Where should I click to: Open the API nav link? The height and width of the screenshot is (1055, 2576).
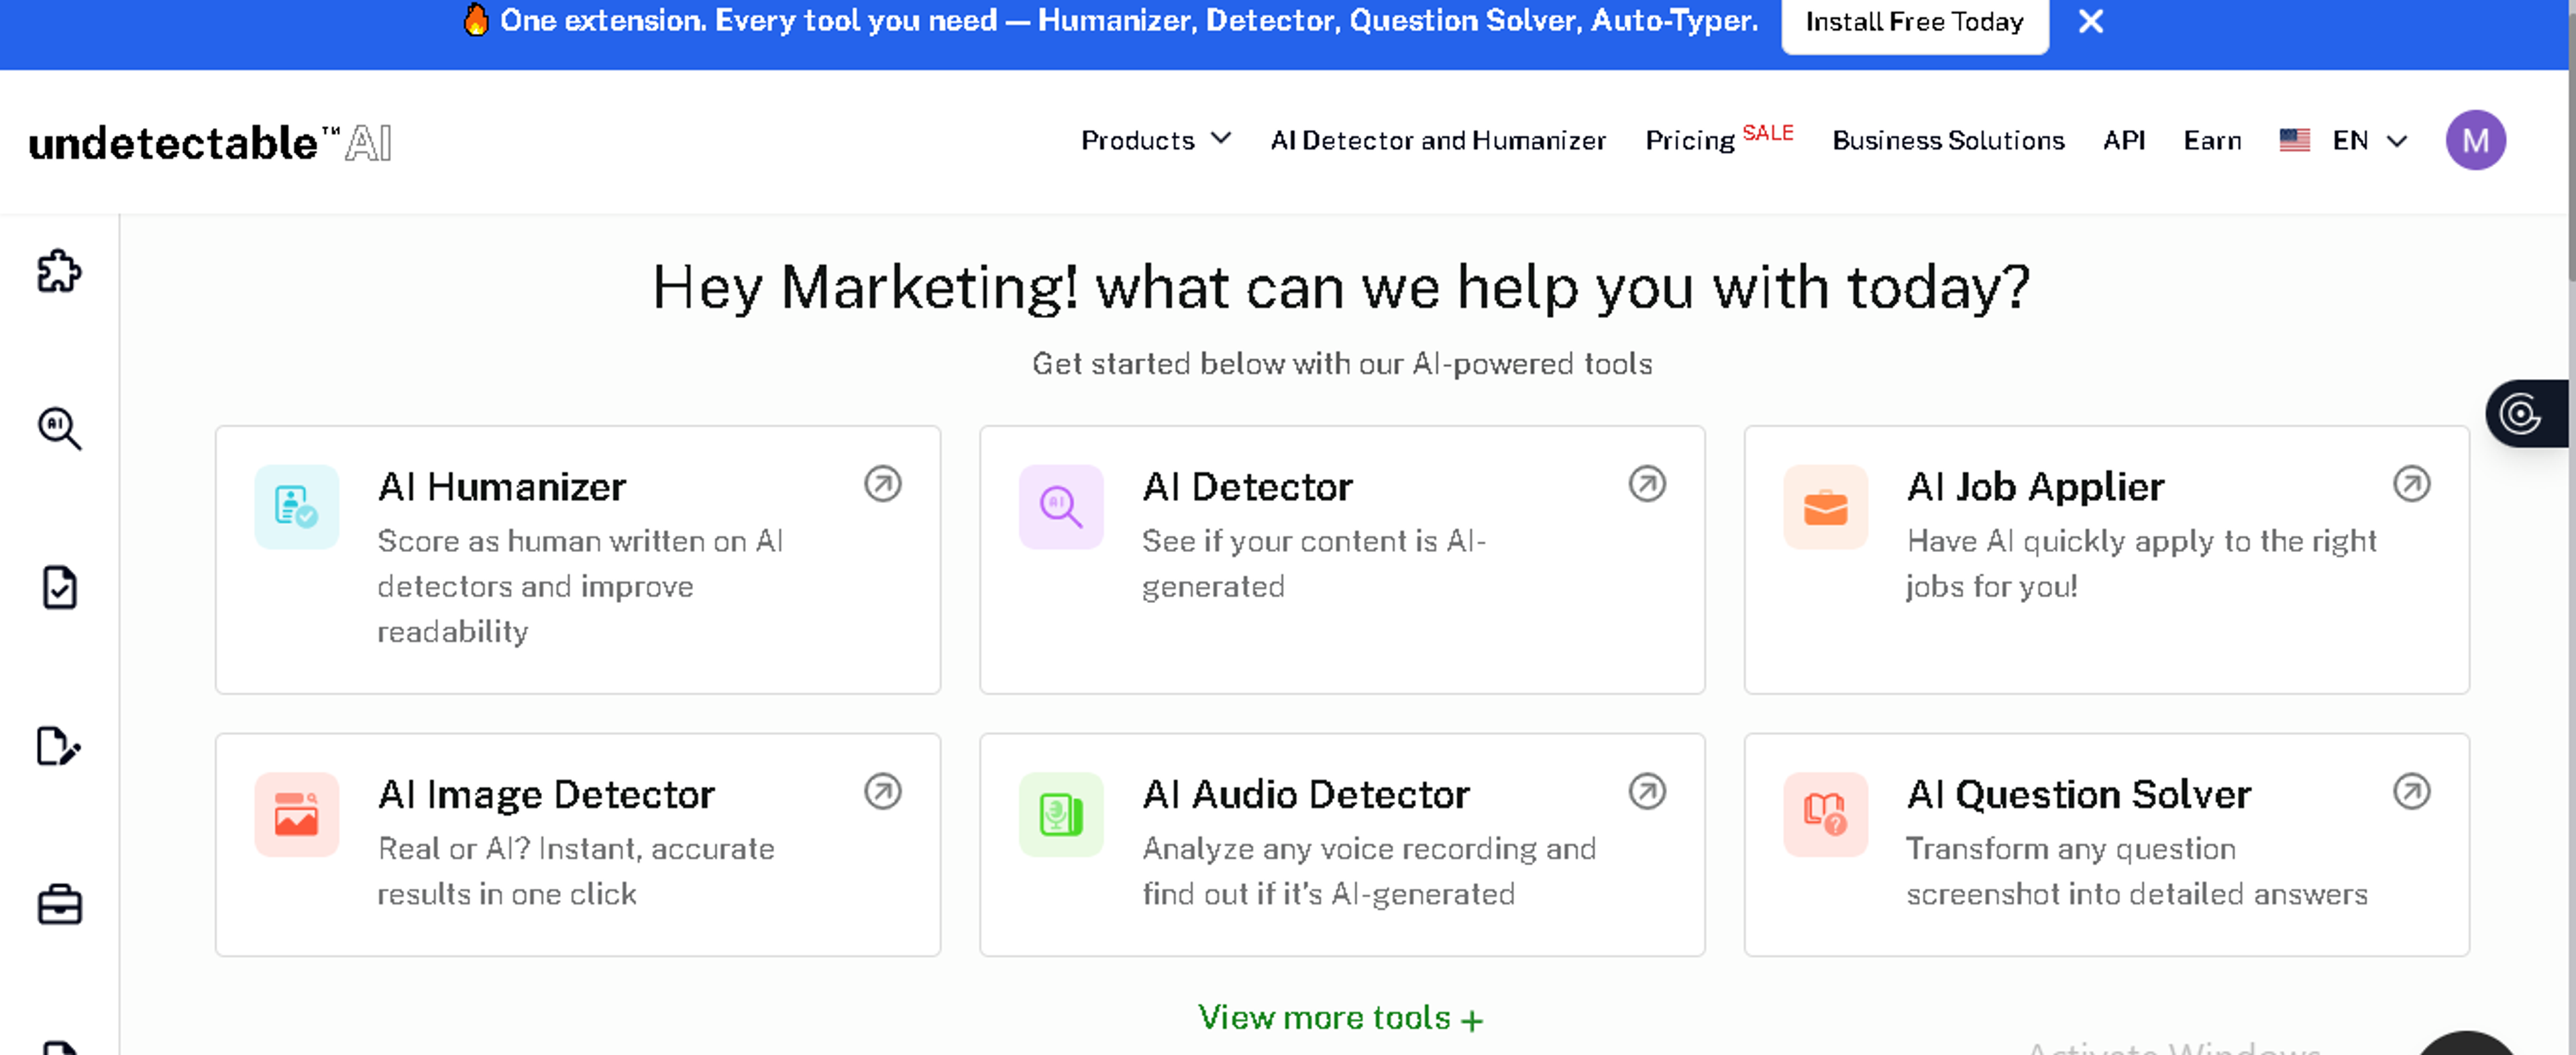click(2123, 140)
